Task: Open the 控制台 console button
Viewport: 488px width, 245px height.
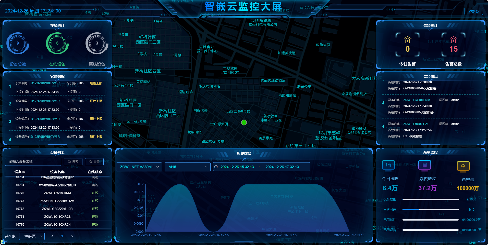Action: point(473,11)
